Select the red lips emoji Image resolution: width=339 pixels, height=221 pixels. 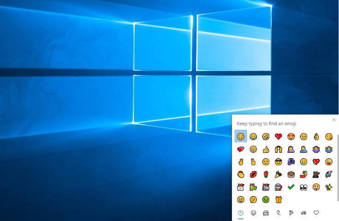pos(253,174)
